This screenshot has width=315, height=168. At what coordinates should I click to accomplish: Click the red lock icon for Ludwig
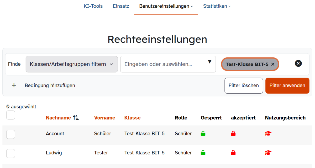pyautogui.click(x=233, y=153)
